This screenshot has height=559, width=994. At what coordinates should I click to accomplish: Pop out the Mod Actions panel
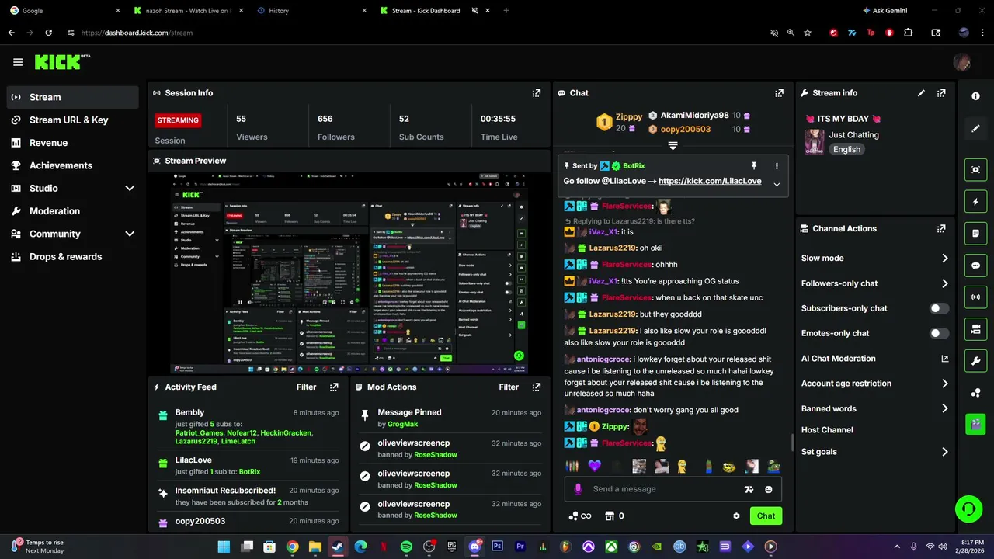[537, 387]
